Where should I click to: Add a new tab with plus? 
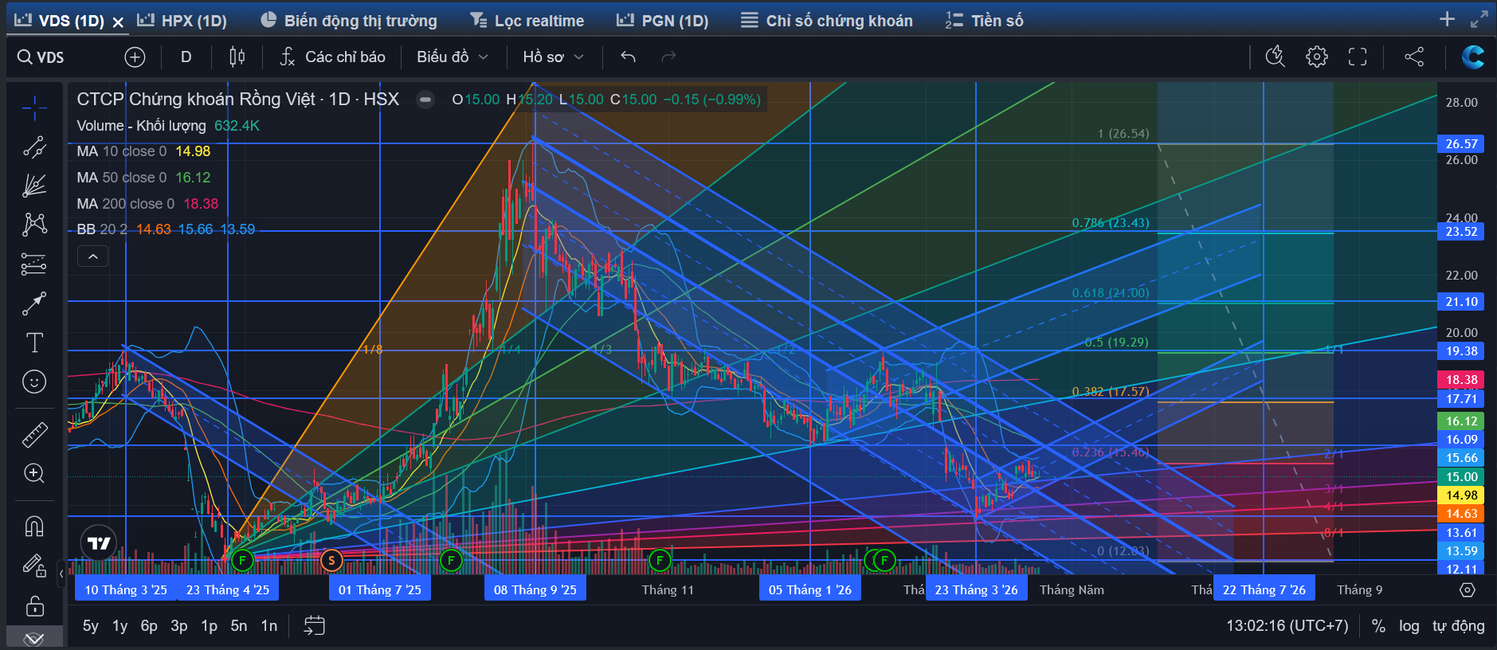coord(1447,19)
